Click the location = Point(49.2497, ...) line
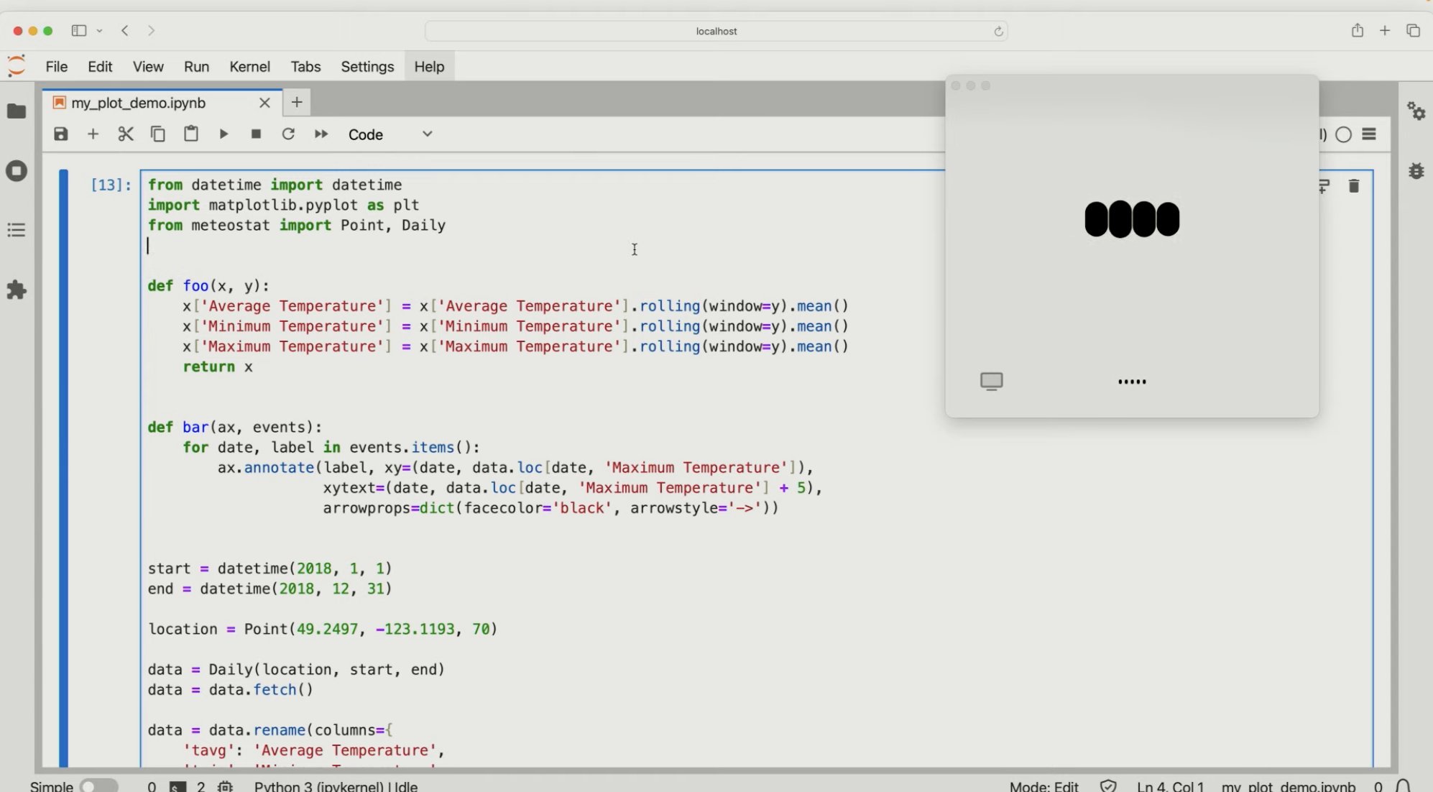This screenshot has height=792, width=1433. coord(323,630)
